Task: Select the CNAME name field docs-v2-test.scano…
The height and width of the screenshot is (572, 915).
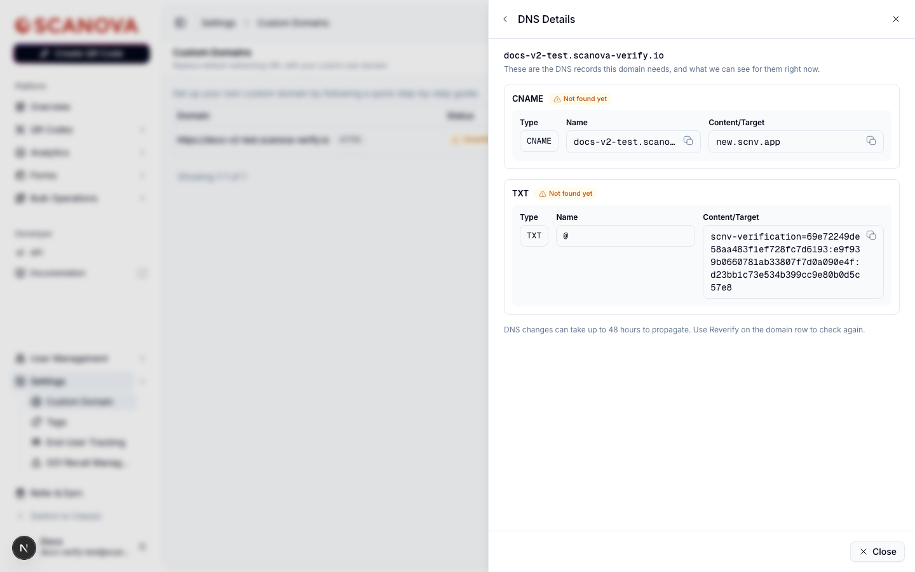Action: [633, 142]
